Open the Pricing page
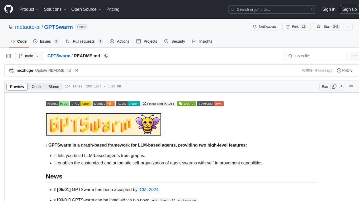This screenshot has height=201, width=359. tap(113, 9)
